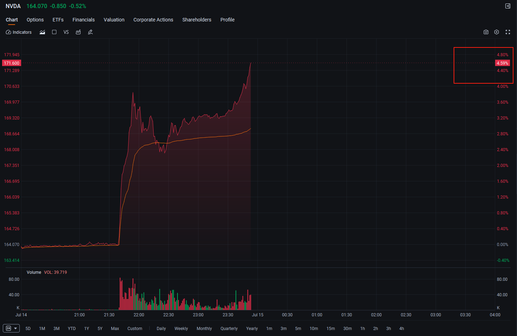Open chart settings hexagon icon
This screenshot has height=336, width=517.
[497, 32]
